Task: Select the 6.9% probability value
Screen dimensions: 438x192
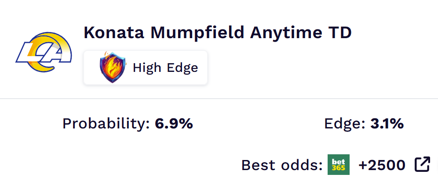Action: point(174,124)
